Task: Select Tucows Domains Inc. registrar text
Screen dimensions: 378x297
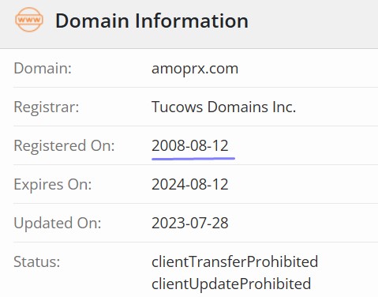Action: tap(223, 107)
